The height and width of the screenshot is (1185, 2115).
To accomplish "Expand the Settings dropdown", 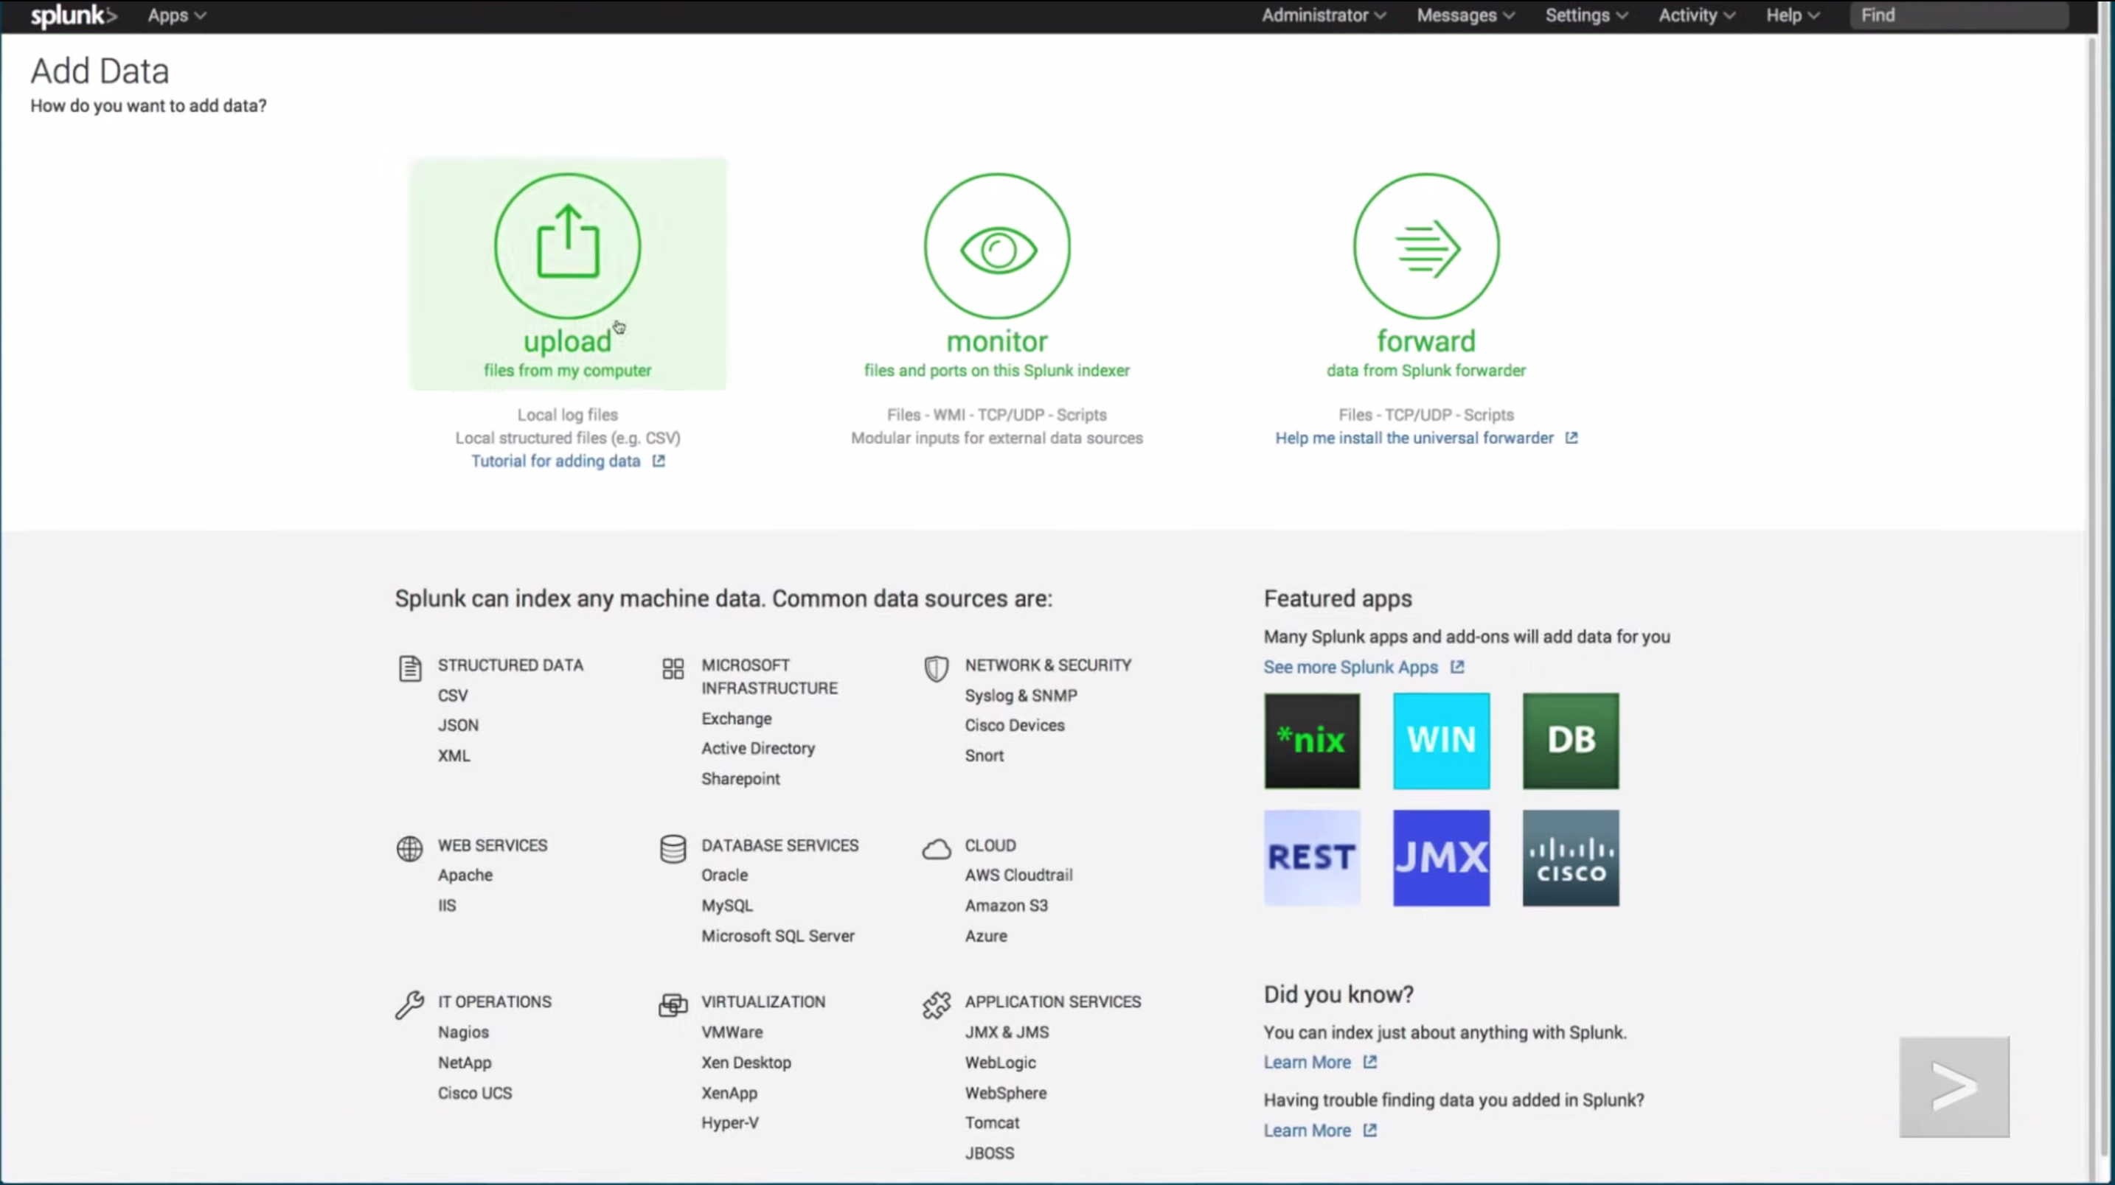I will click(x=1586, y=15).
